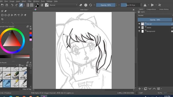Select the Rectangle tool

pos(2,15)
